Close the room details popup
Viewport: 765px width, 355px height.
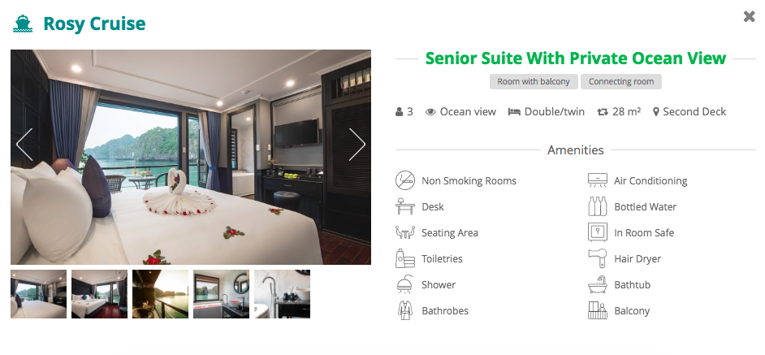pos(749,16)
